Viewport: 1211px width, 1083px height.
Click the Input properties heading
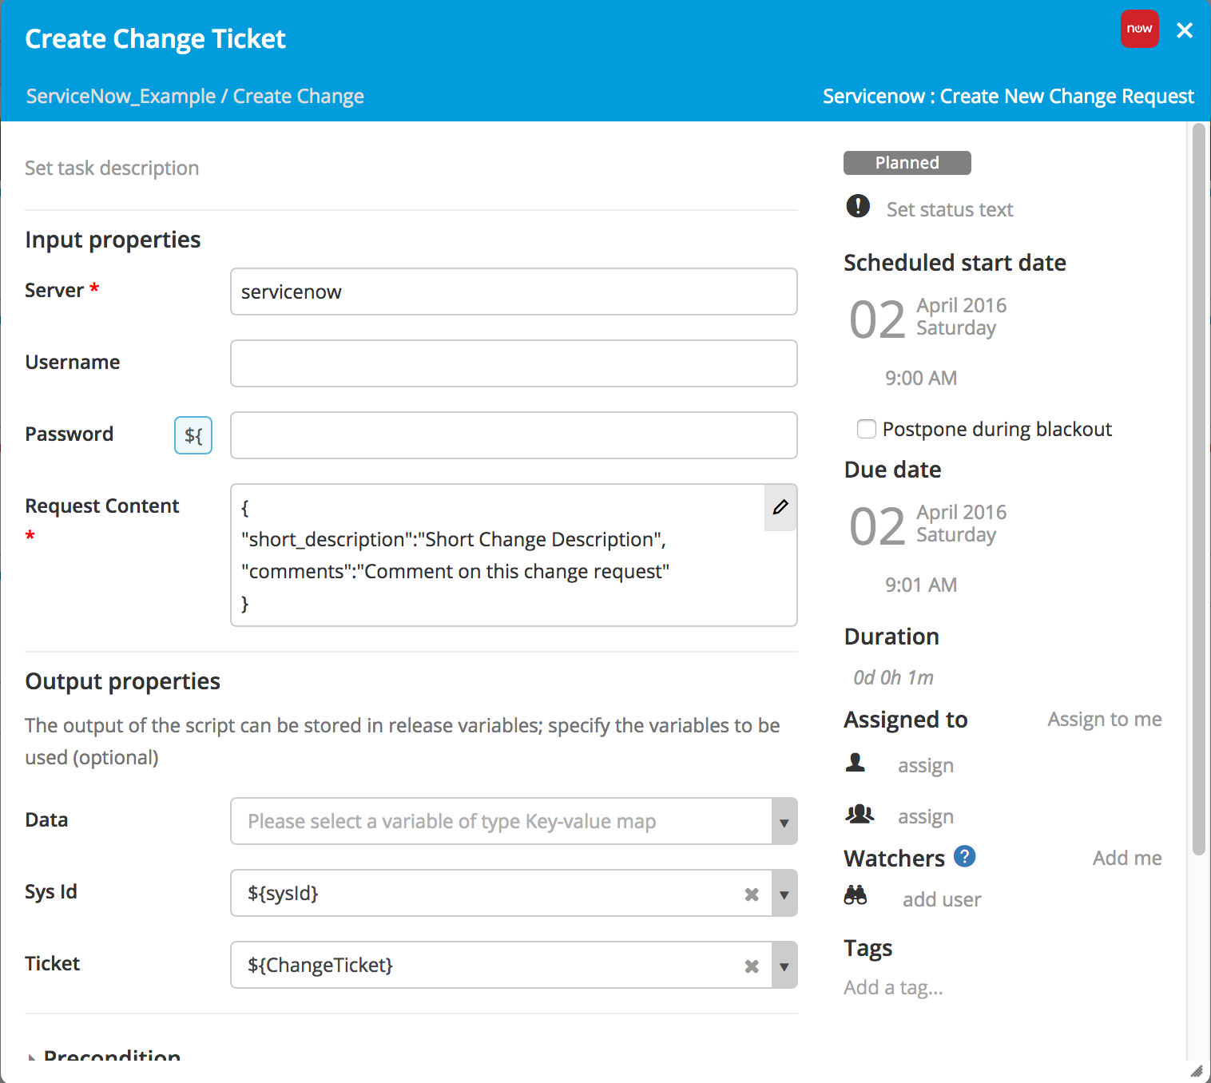(113, 240)
